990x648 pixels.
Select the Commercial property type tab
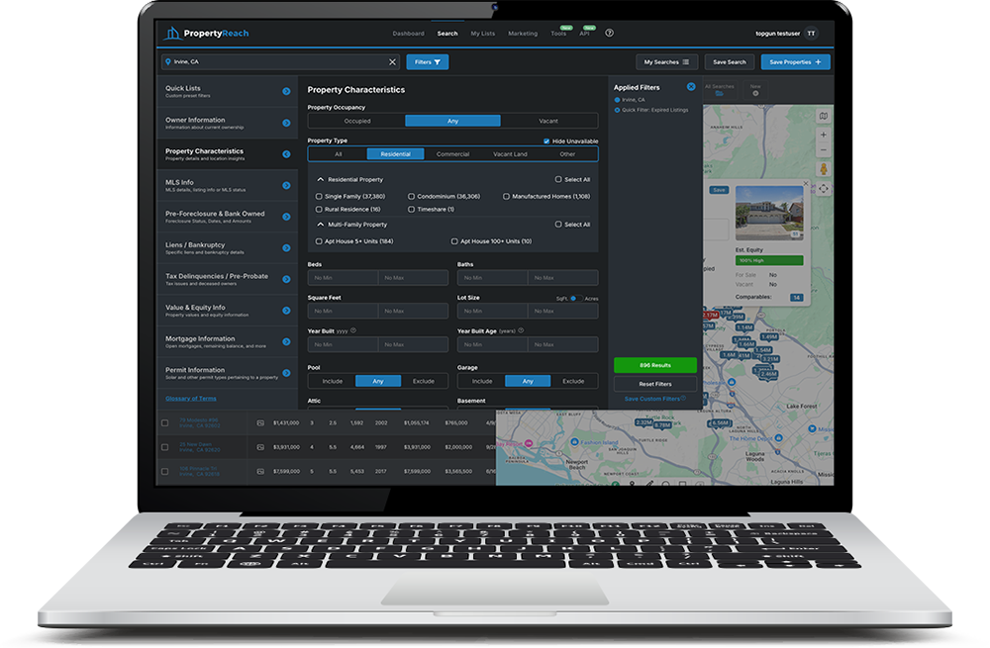[452, 154]
